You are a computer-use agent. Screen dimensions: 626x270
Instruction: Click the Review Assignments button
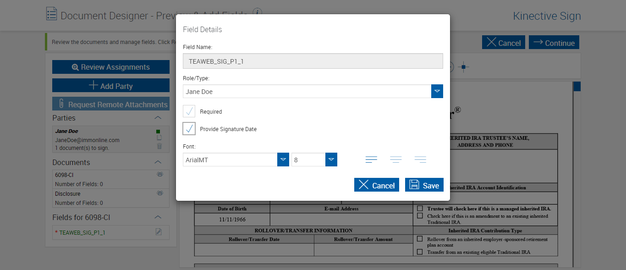[111, 67]
